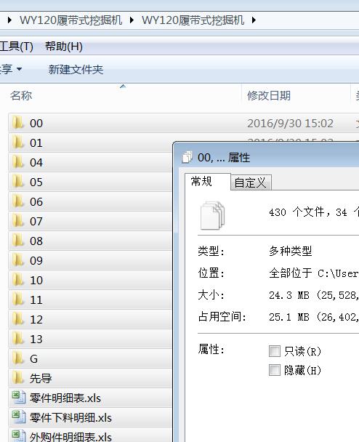The width and height of the screenshot is (359, 442).
Task: Select the 11 folder icon
Action: pyautogui.click(x=18, y=300)
